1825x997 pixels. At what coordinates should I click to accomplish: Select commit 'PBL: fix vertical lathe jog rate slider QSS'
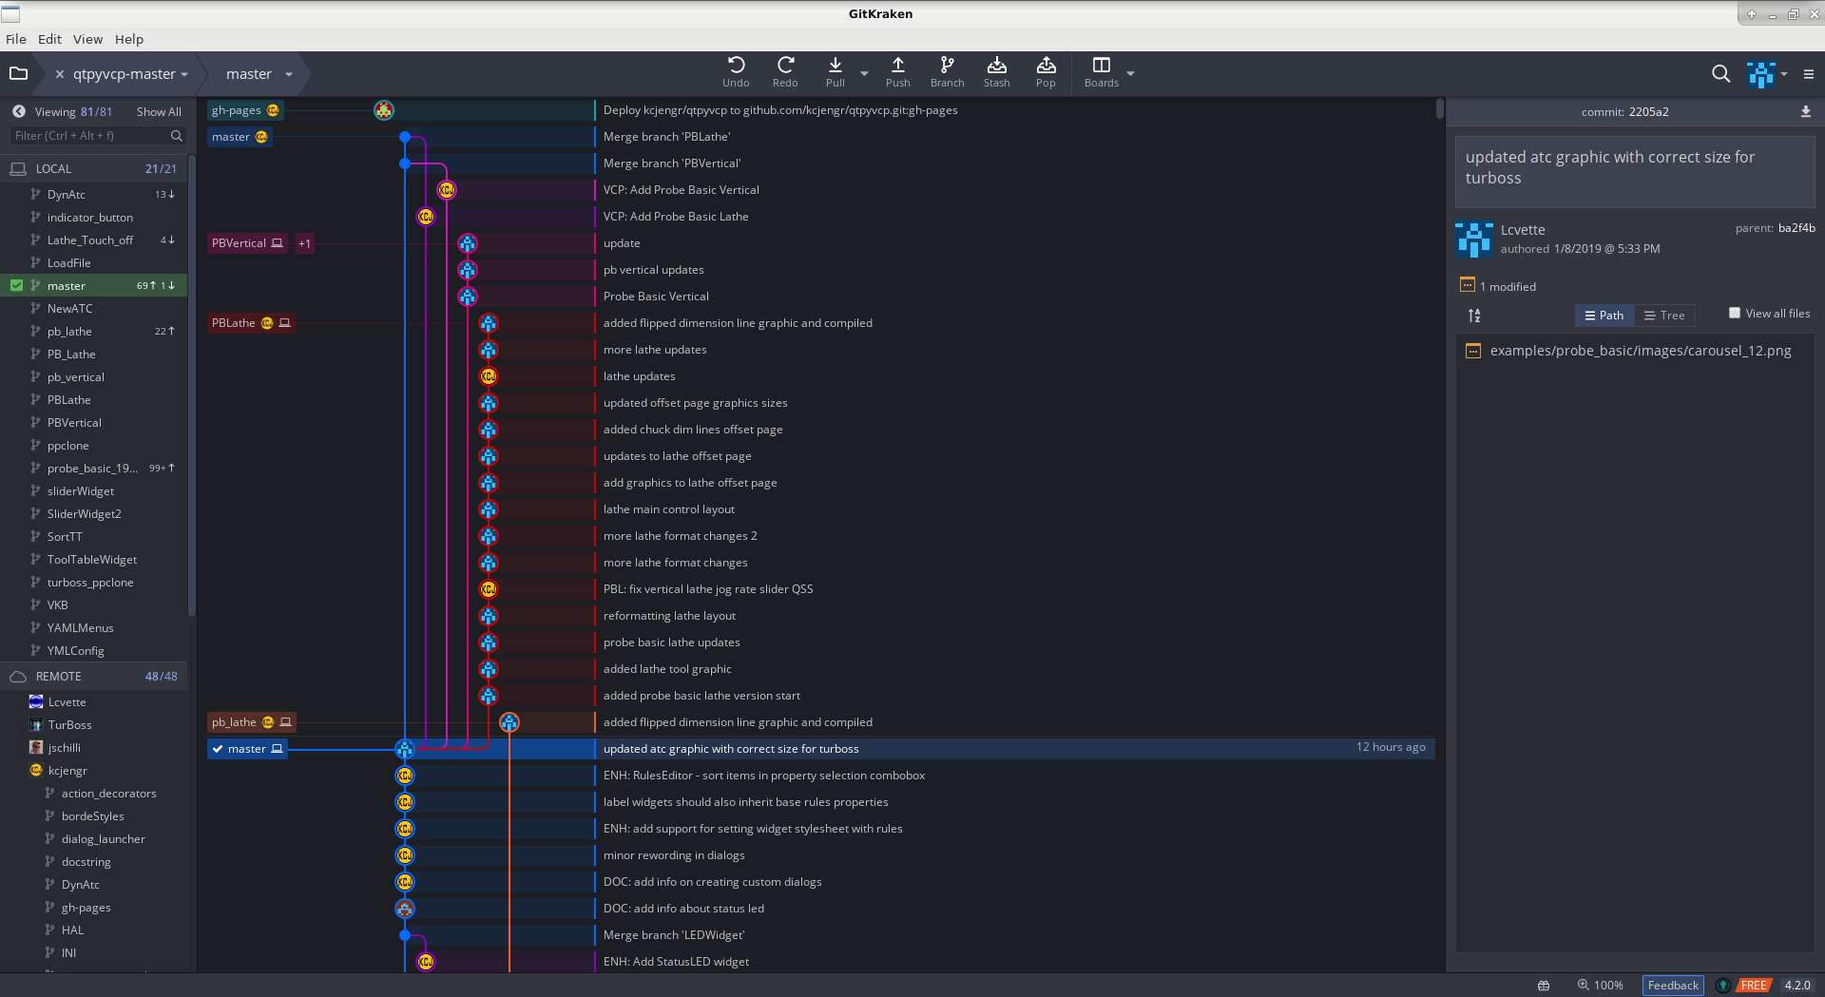coord(708,589)
